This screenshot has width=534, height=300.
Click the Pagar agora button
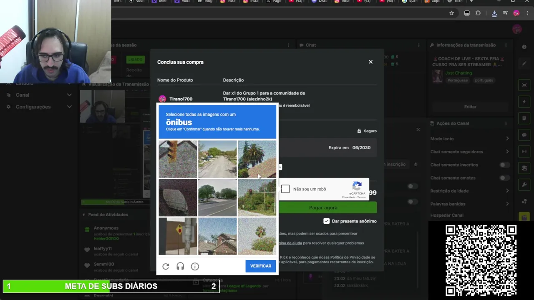pos(327,207)
